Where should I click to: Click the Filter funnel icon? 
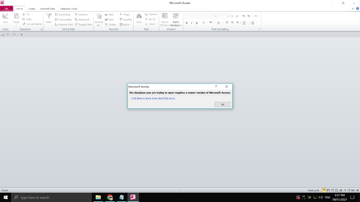(49, 17)
